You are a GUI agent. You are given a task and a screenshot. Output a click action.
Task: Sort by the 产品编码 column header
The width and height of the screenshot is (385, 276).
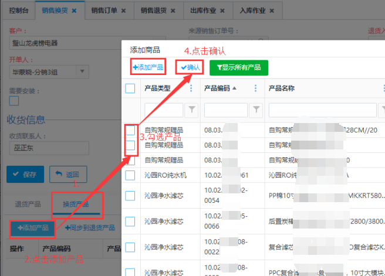pos(218,88)
